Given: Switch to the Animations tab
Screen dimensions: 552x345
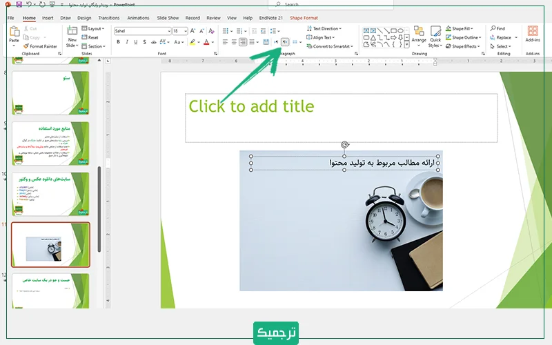Looking at the screenshot, I should coord(138,18).
